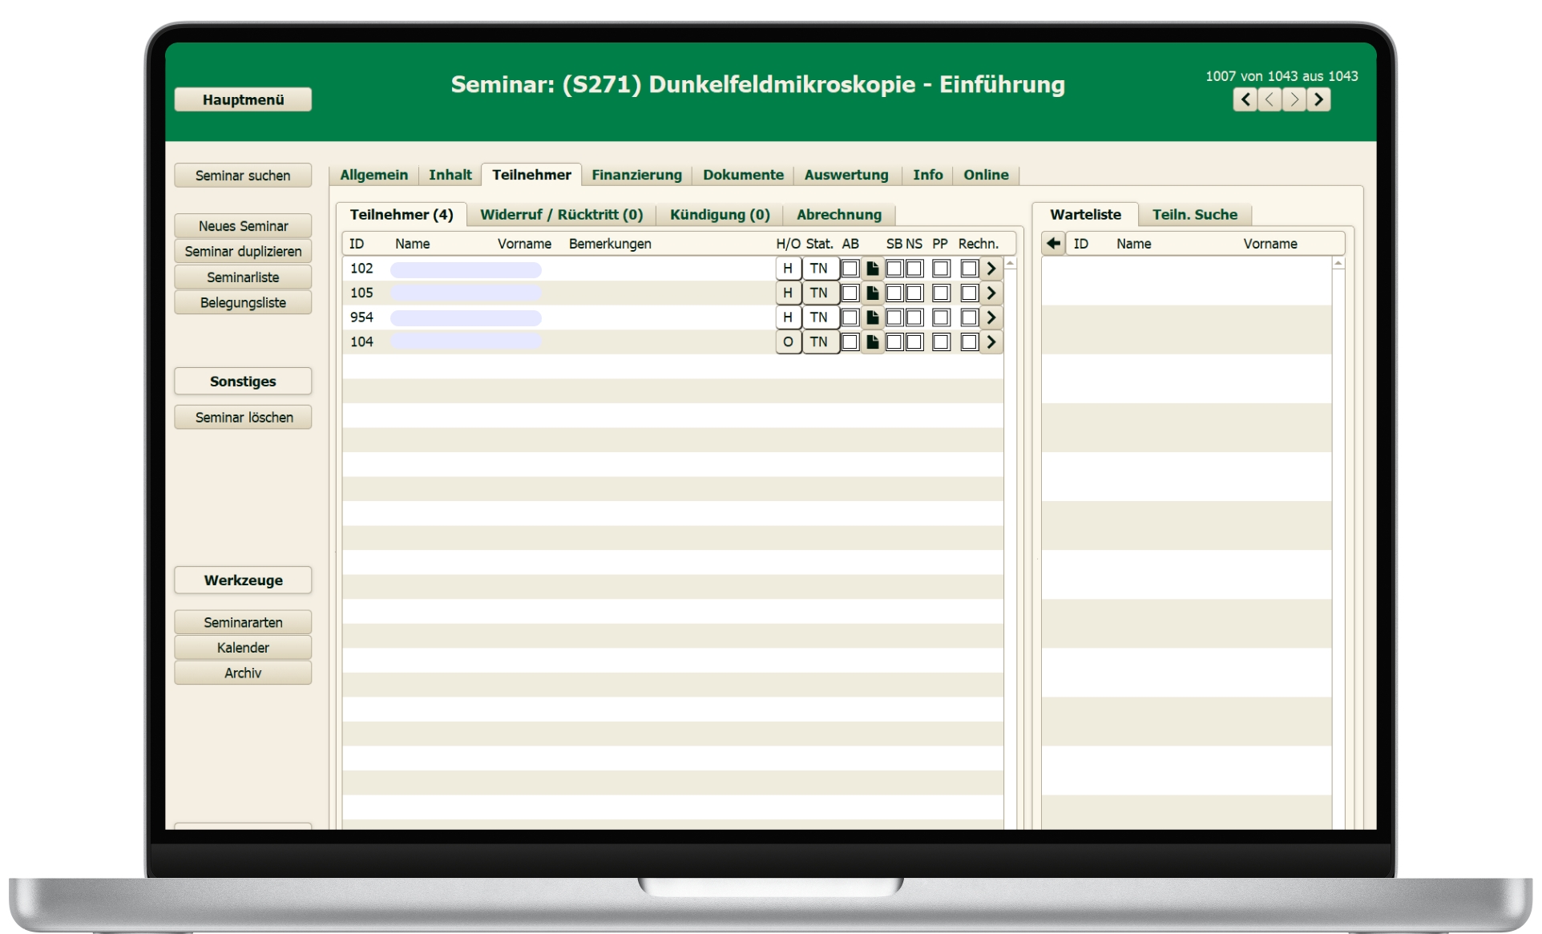The image size is (1542, 934).
Task: Expand details arrow for participant 102
Action: point(991,269)
